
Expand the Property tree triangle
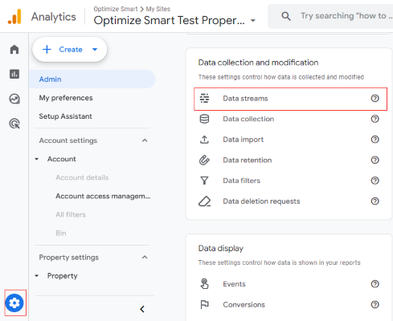(37, 276)
